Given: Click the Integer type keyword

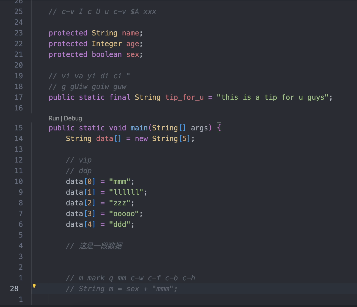Looking at the screenshot, I should [107, 44].
